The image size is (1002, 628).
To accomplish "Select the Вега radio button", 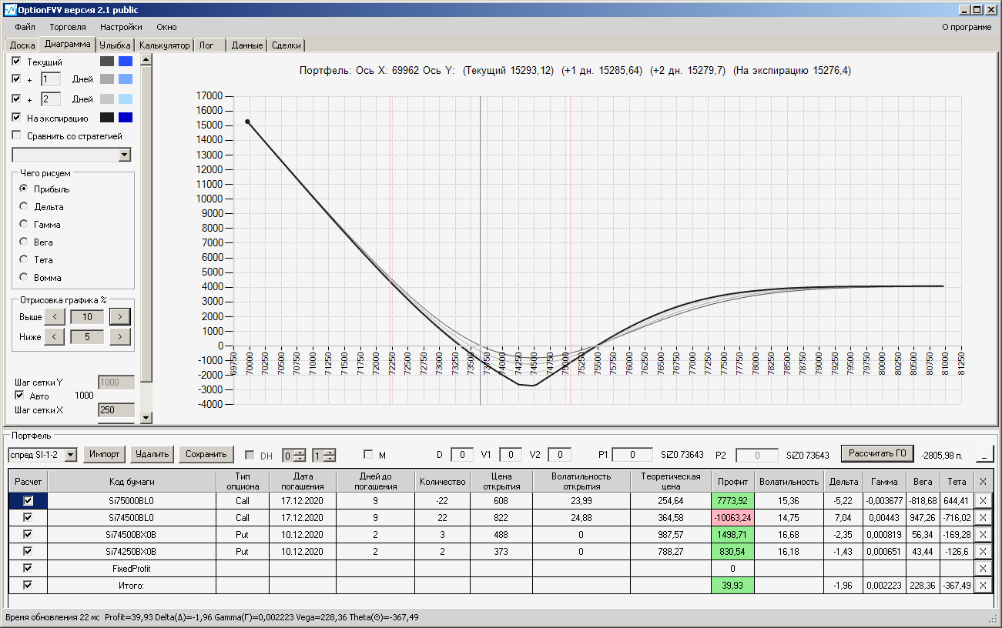I will [24, 242].
